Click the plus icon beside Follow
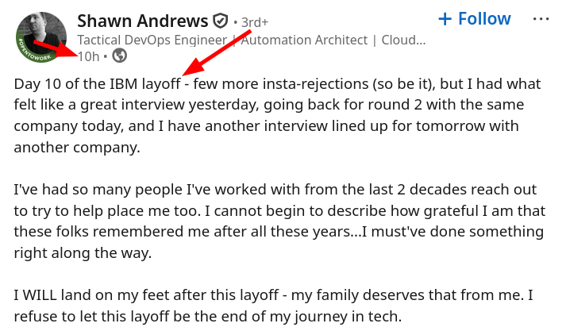Image resolution: width=566 pixels, height=331 pixels. tap(445, 18)
